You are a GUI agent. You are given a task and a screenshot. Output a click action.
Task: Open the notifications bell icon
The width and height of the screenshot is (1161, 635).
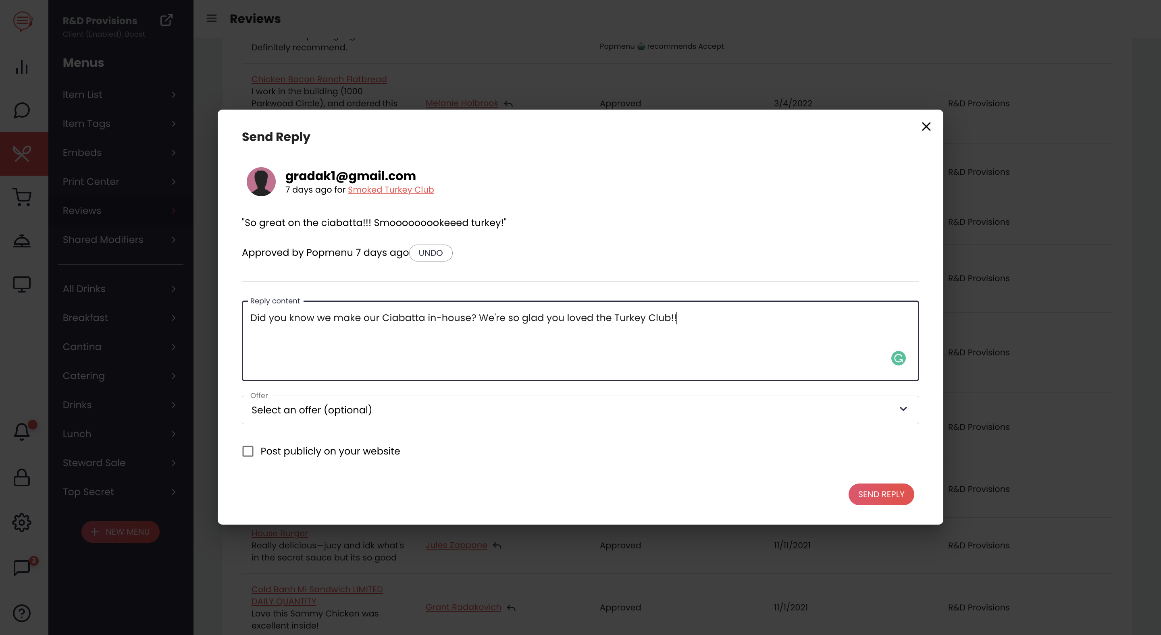click(22, 432)
